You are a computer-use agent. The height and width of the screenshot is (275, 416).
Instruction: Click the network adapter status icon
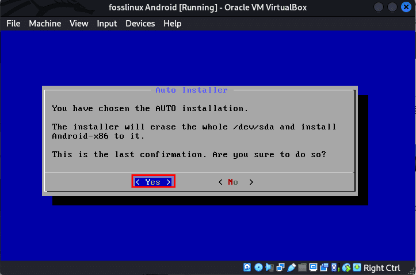(280, 268)
